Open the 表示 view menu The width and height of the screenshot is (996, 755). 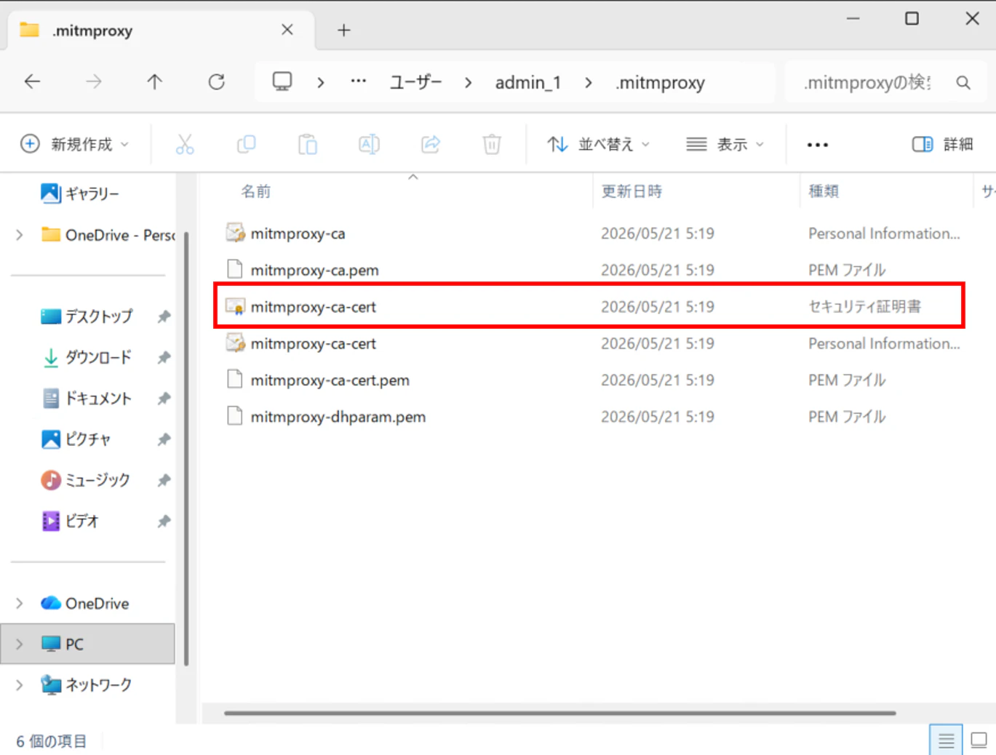click(x=725, y=144)
